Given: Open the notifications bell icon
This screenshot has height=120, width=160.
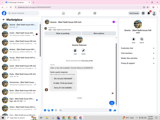Looking at the screenshot, I should (x=148, y=13).
